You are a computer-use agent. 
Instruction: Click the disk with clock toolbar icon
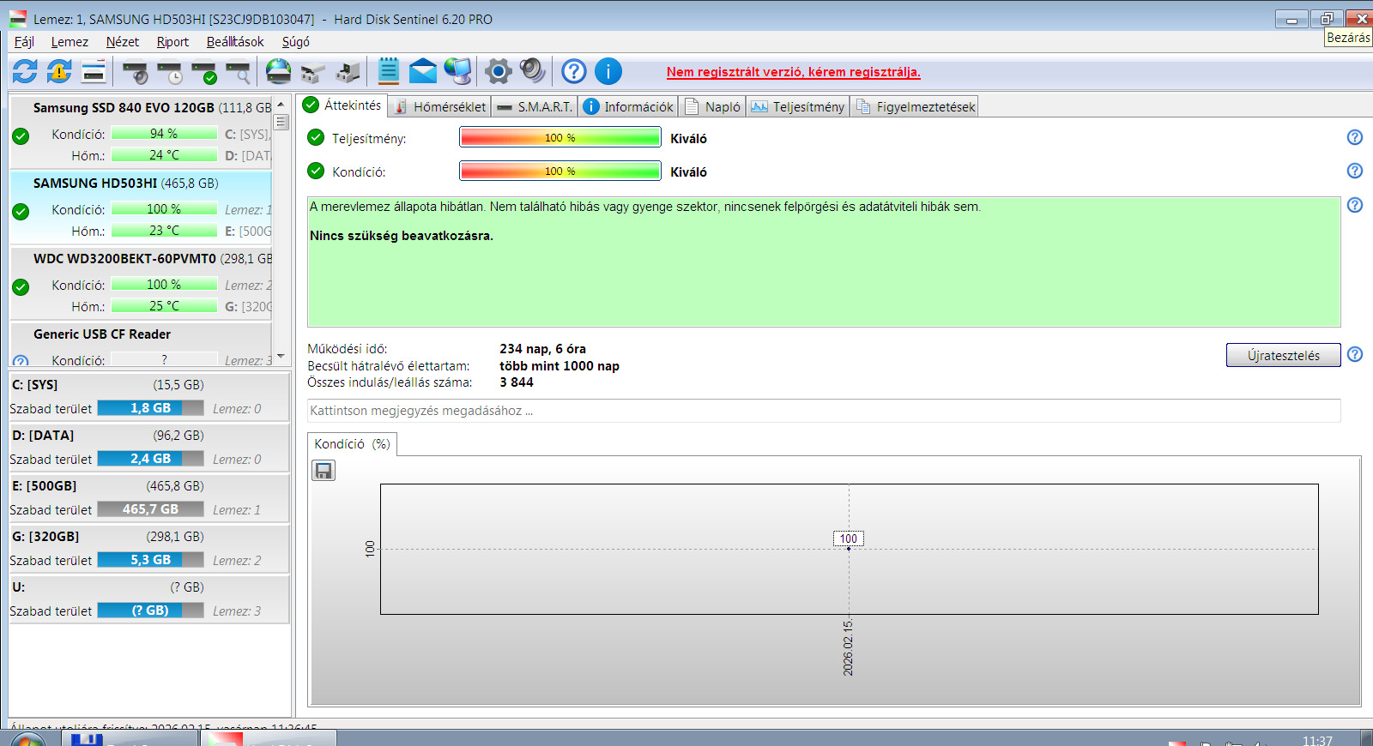tap(170, 72)
